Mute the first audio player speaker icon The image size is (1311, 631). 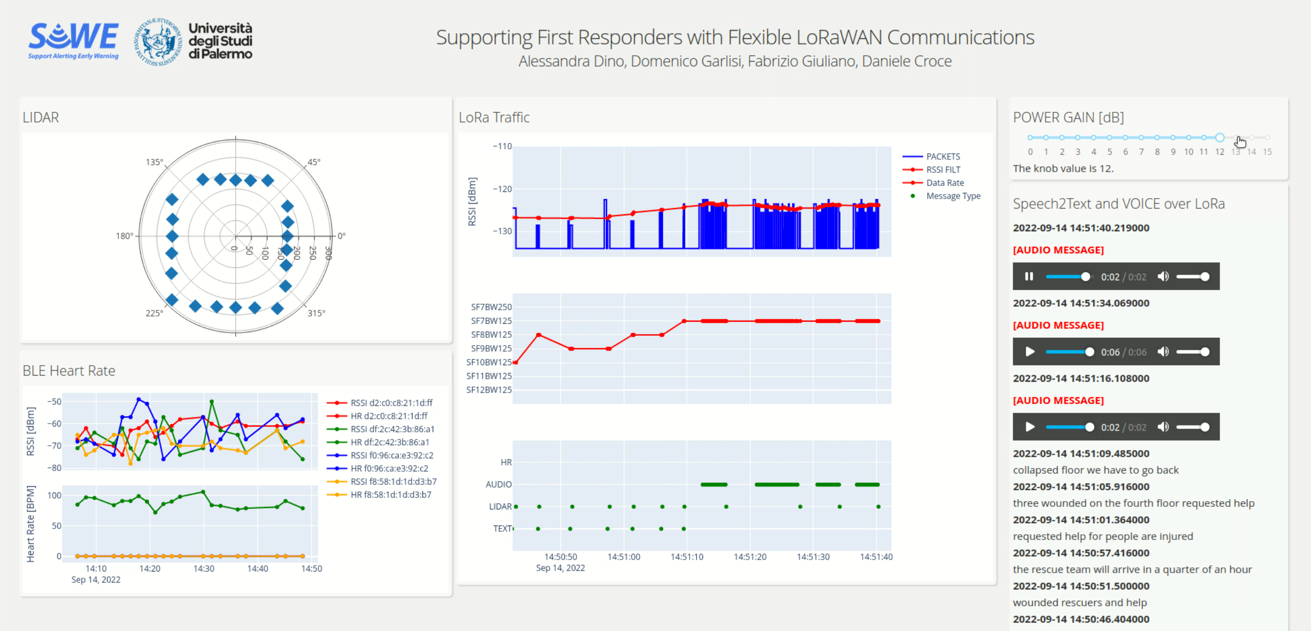point(1163,277)
